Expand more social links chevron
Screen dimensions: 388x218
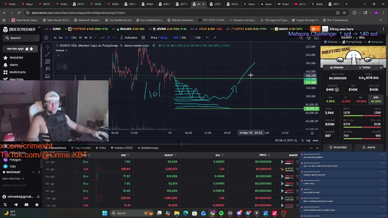coord(381,68)
